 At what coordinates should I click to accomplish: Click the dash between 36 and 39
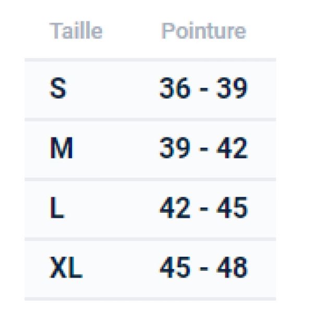click(204, 89)
